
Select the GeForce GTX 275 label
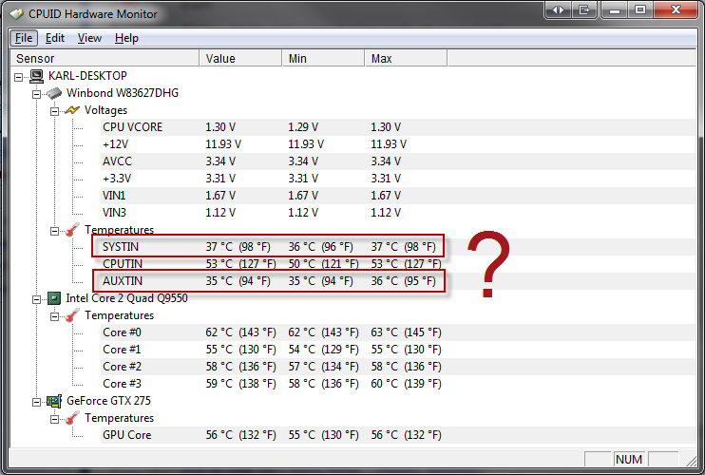(x=108, y=401)
